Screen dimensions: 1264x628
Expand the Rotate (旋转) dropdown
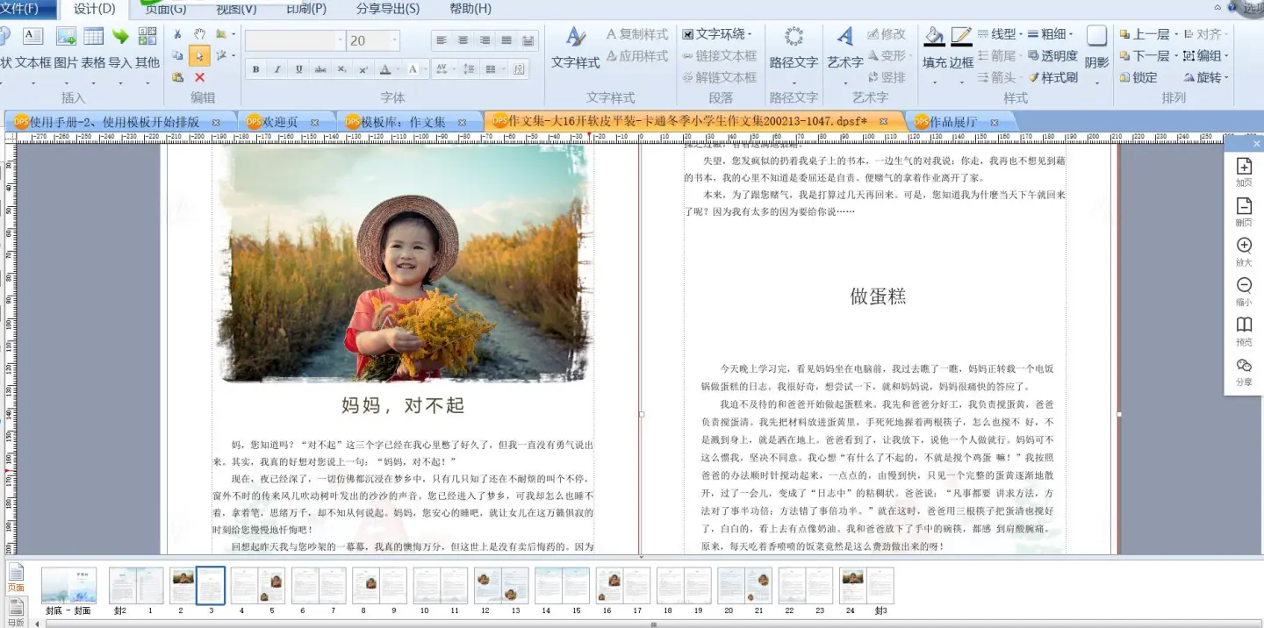pyautogui.click(x=1226, y=77)
